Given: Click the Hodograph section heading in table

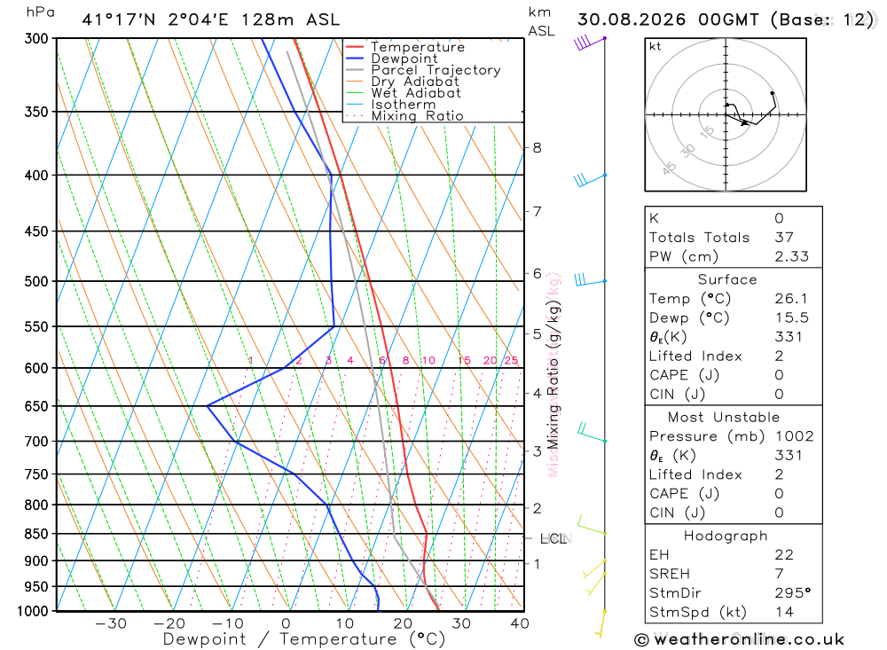Looking at the screenshot, I should [x=726, y=536].
